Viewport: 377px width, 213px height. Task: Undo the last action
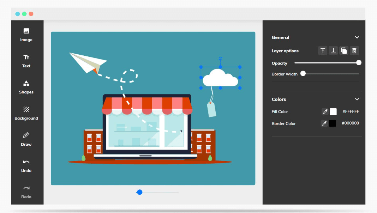26,166
